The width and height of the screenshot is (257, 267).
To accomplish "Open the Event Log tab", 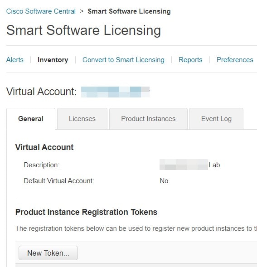I will click(x=216, y=119).
